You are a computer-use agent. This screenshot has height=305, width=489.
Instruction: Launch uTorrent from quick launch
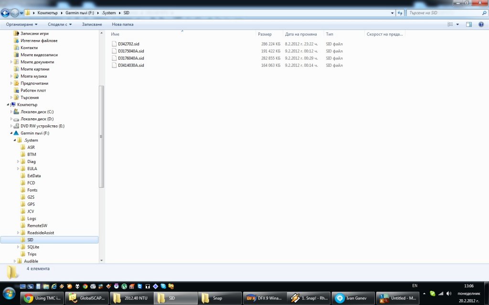[124, 286]
